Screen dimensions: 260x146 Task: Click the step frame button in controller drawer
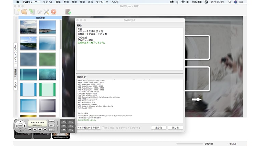pyautogui.click(x=64, y=126)
